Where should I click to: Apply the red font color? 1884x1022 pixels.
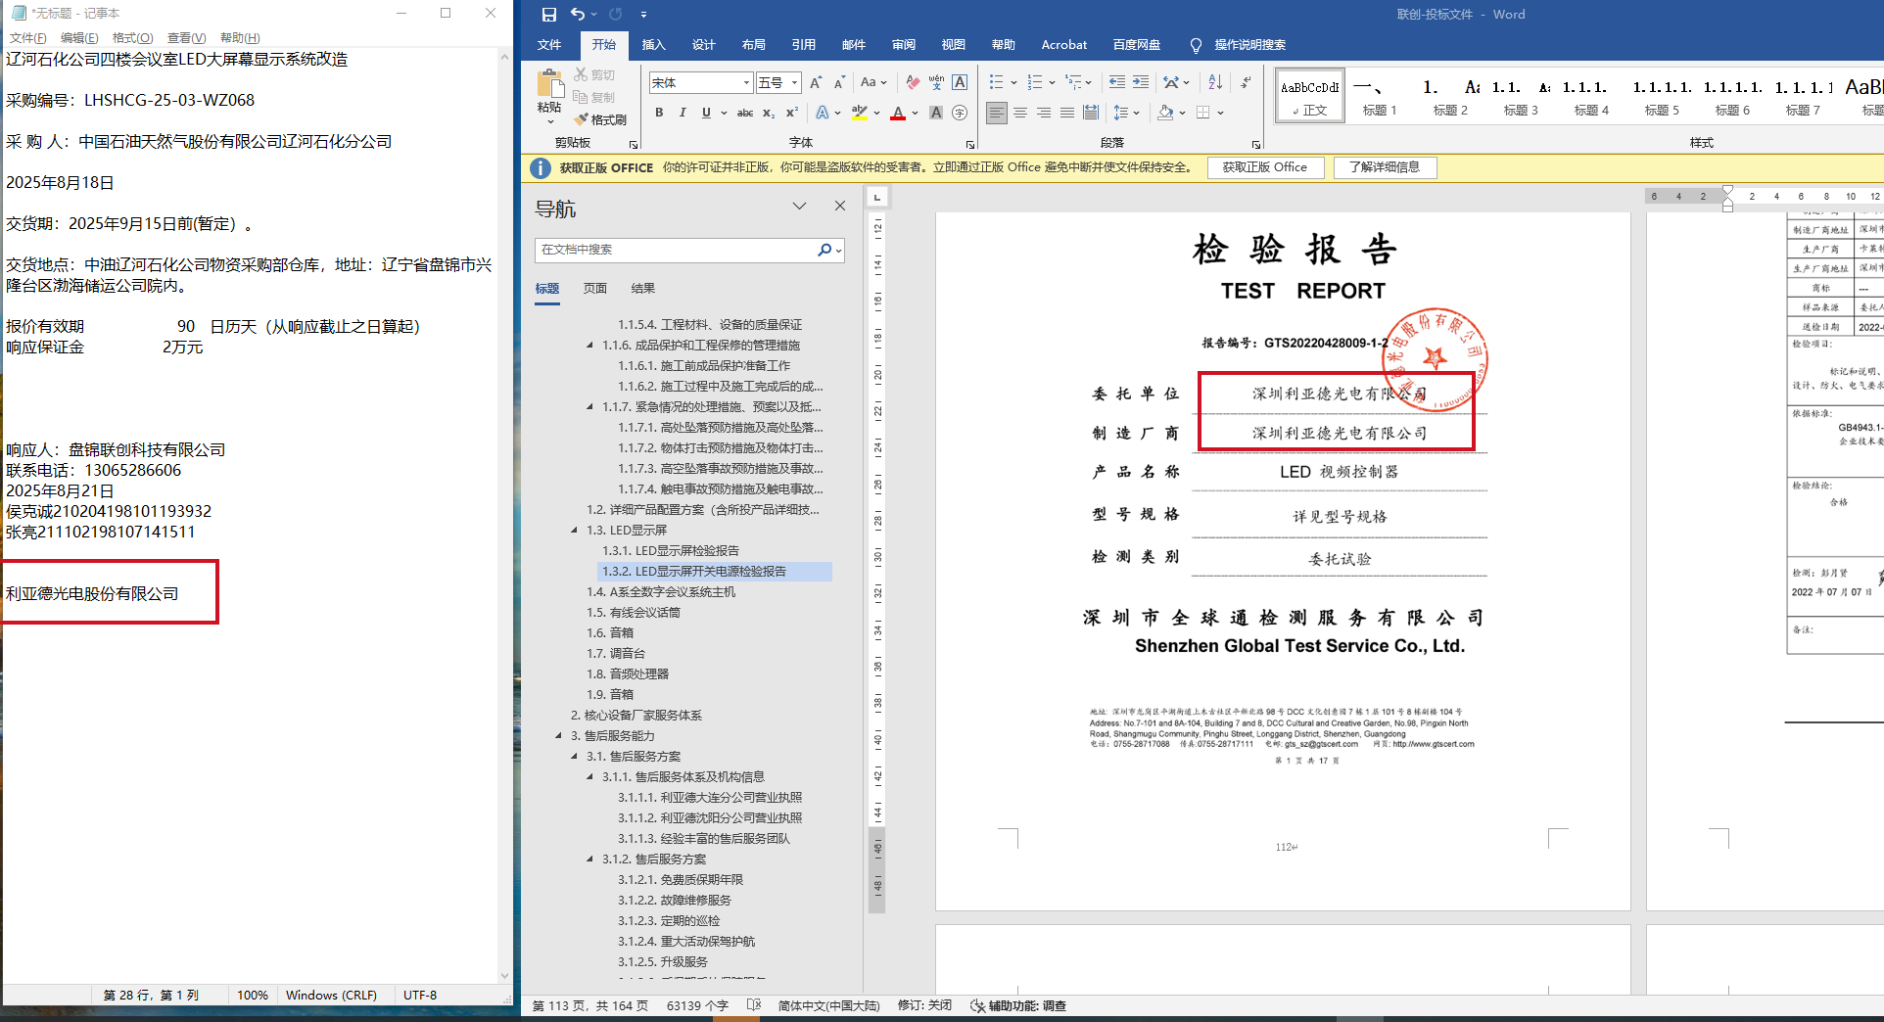click(898, 113)
